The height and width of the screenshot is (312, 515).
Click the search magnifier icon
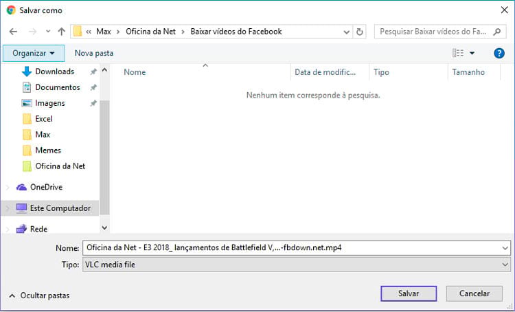click(501, 32)
